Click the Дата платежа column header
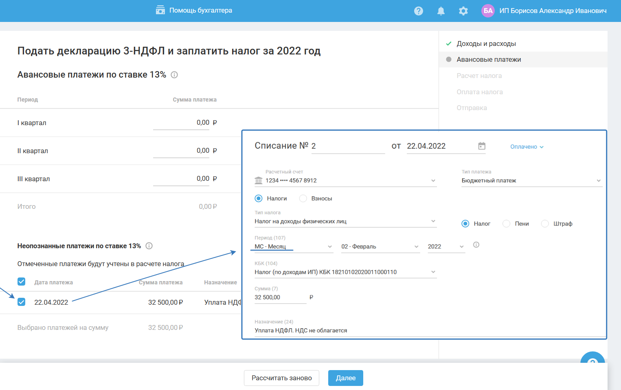Viewport: 621px width, 390px height. [x=54, y=282]
